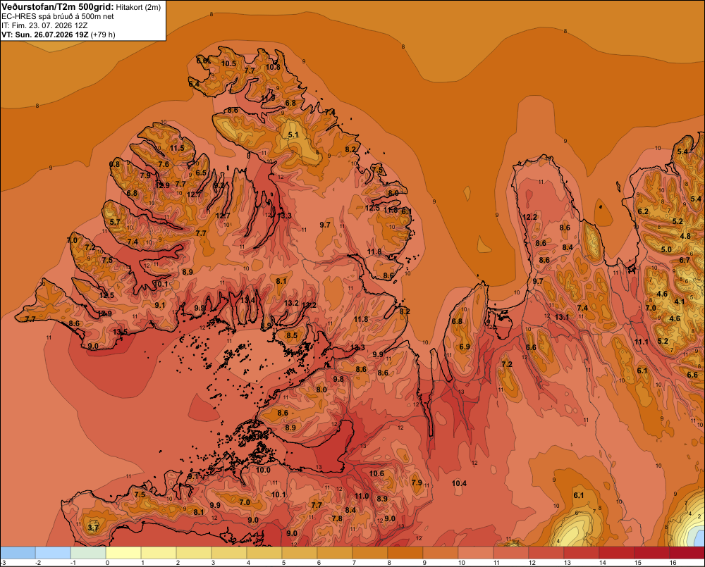Click the 11.5 temperature value
This screenshot has width=705, height=567.
[177, 148]
